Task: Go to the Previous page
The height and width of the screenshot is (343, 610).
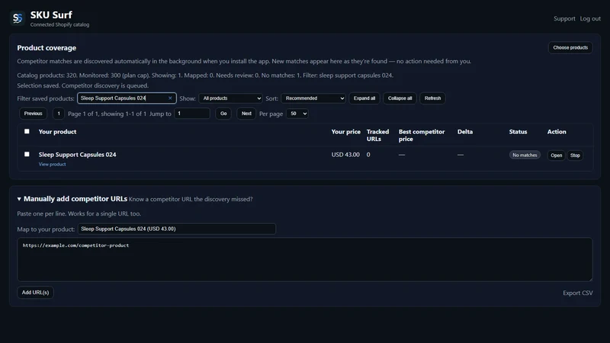Action: click(33, 114)
